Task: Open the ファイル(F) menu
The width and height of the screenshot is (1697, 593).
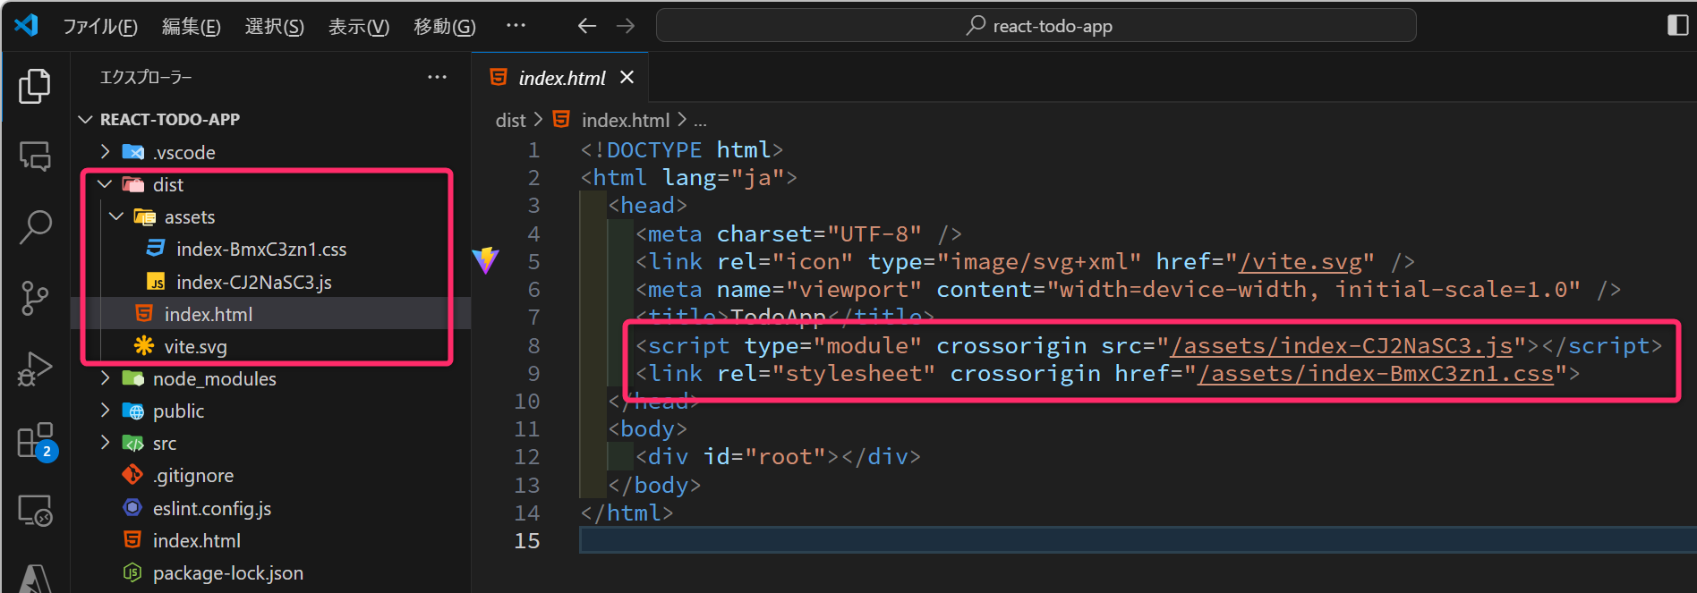Action: click(x=99, y=27)
